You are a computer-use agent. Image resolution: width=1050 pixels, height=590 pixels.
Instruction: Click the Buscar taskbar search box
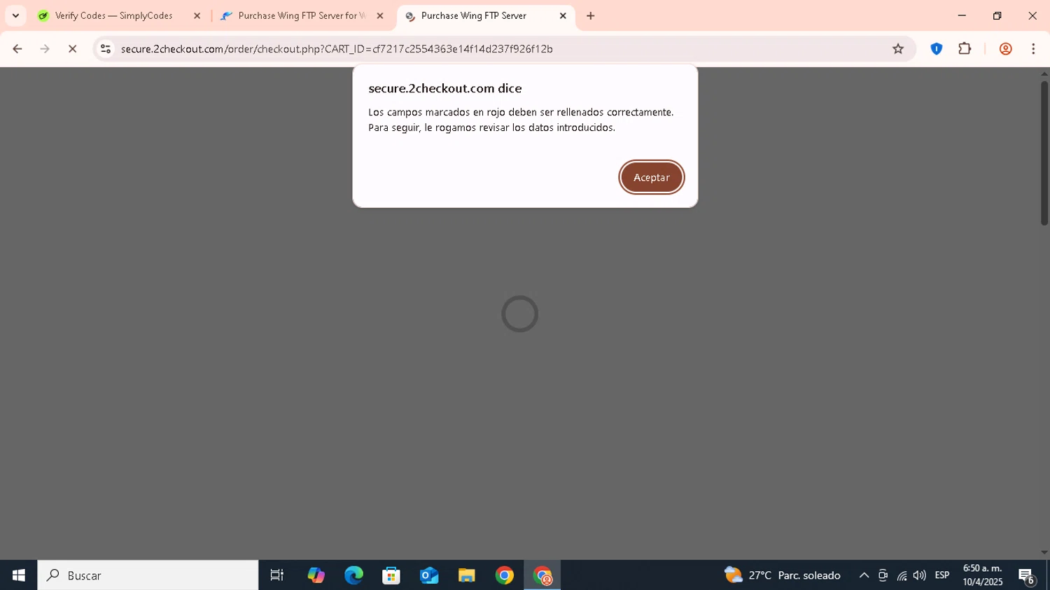coord(148,575)
